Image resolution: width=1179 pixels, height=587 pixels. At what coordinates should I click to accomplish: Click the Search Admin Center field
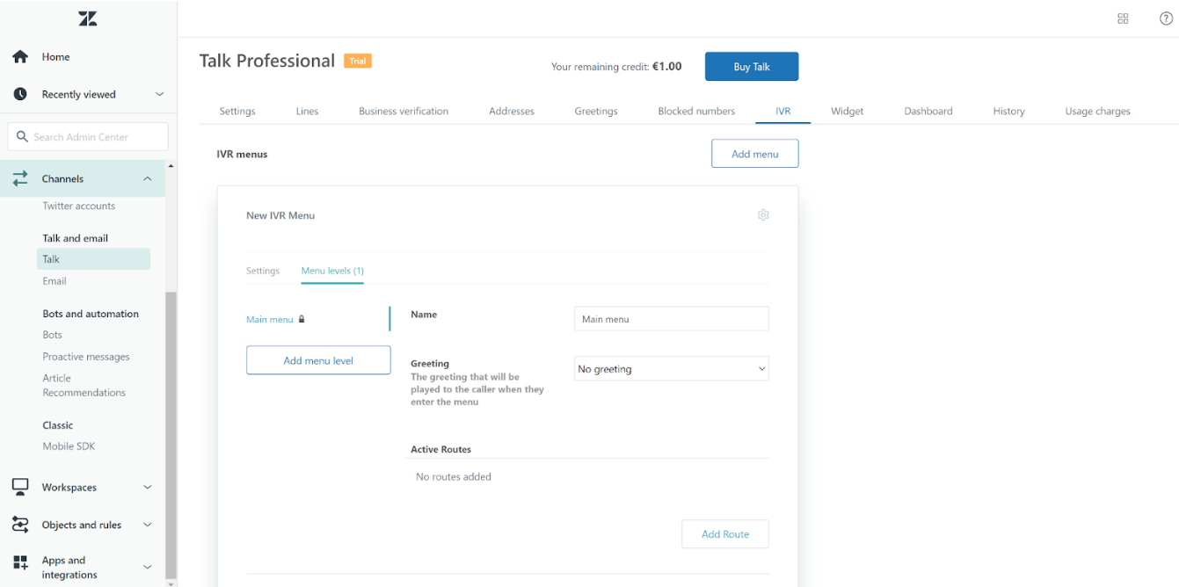click(x=88, y=137)
